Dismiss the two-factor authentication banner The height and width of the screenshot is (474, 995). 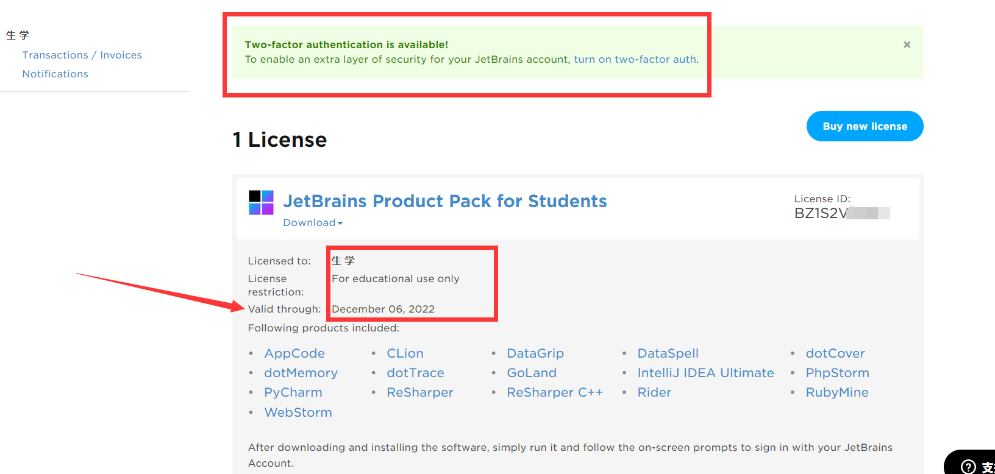pos(907,44)
